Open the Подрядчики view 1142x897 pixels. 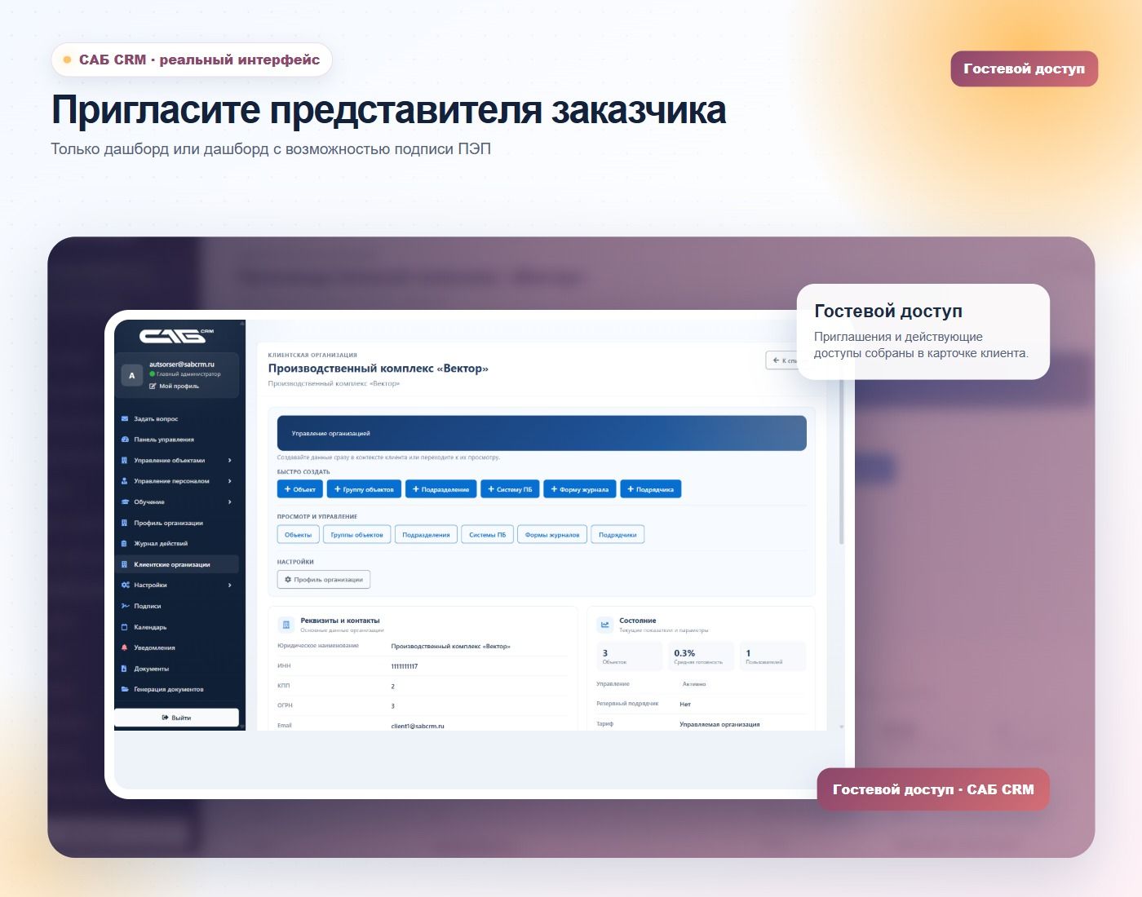(617, 535)
